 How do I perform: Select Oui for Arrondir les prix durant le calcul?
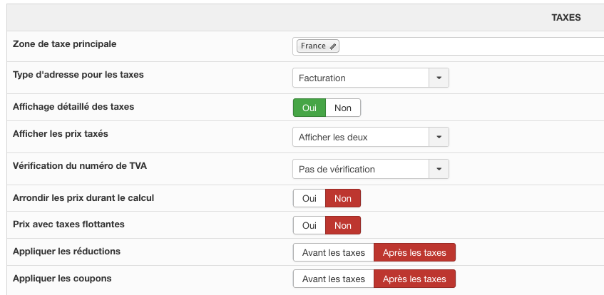[x=309, y=199]
